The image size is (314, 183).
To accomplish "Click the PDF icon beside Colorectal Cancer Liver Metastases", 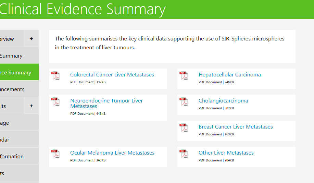I will tap(55, 76).
